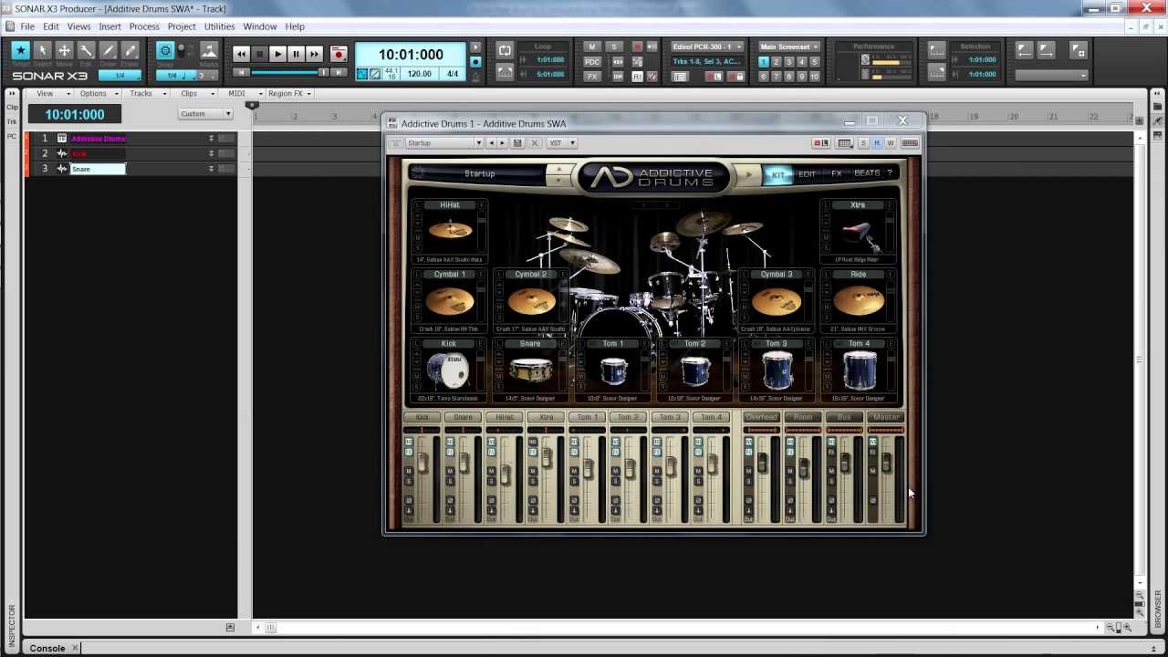Open the plugin keyboard icon on far right
Image resolution: width=1168 pixels, height=657 pixels.
(910, 143)
